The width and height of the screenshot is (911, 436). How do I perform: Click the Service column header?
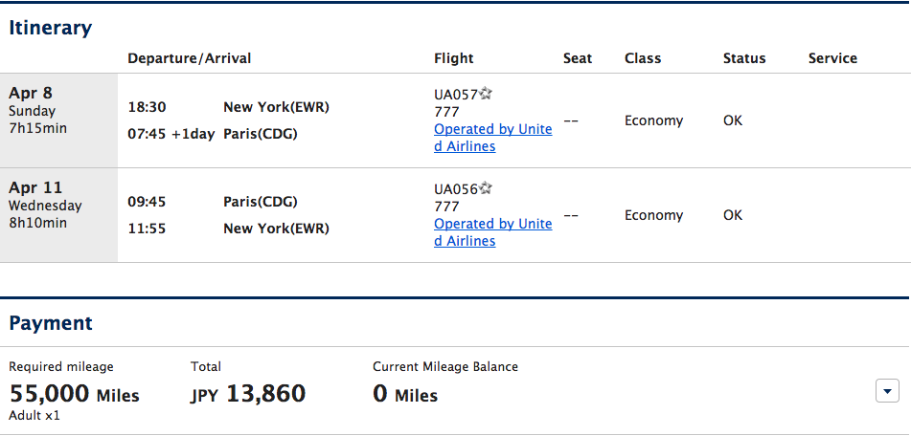pos(832,58)
